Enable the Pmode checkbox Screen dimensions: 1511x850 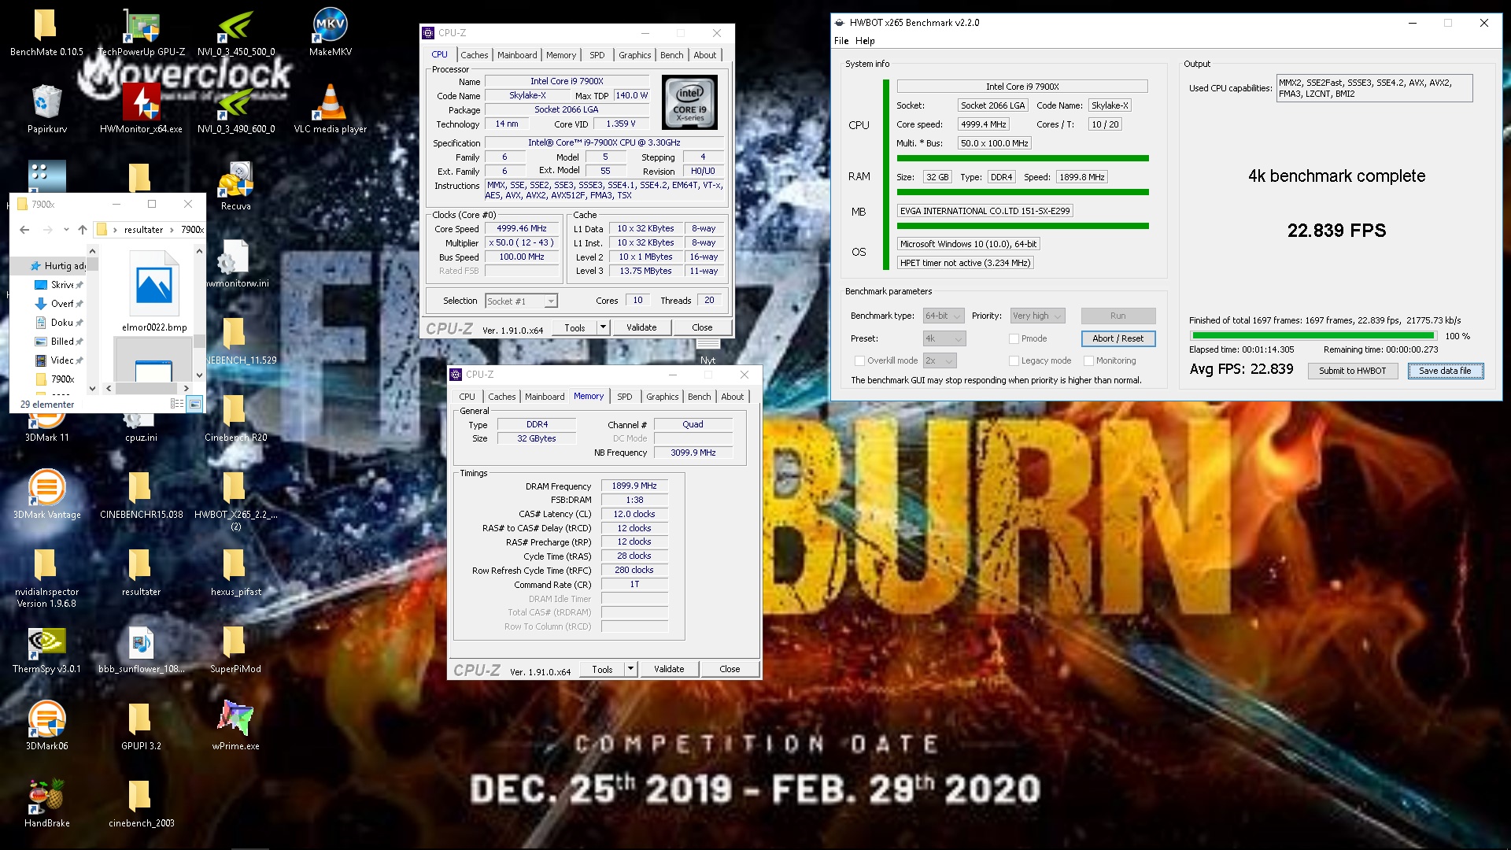click(x=1014, y=338)
